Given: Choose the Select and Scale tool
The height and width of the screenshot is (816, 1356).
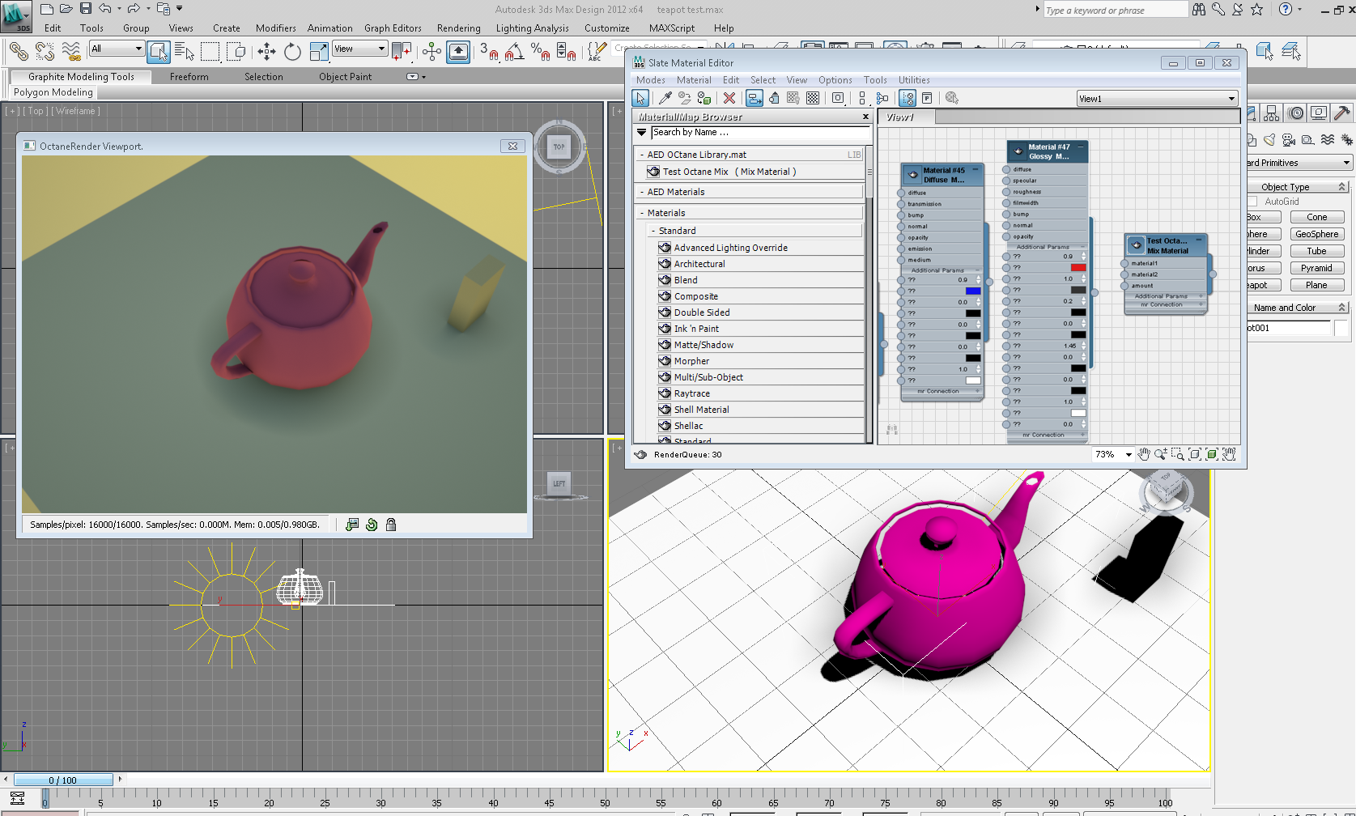Looking at the screenshot, I should [319, 52].
